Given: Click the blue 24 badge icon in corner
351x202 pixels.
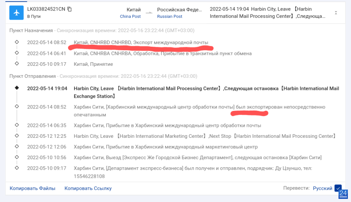Looking at the screenshot, I should (343, 194).
